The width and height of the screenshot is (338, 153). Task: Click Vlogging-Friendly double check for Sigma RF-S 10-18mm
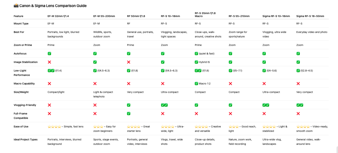266,105
